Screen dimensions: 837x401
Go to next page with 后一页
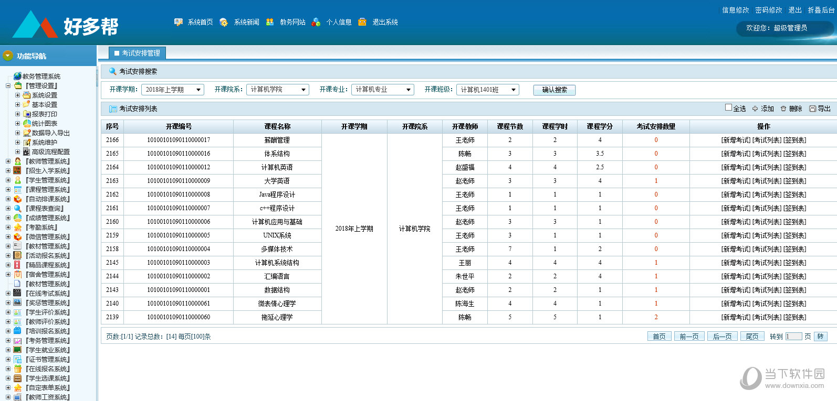coord(723,337)
